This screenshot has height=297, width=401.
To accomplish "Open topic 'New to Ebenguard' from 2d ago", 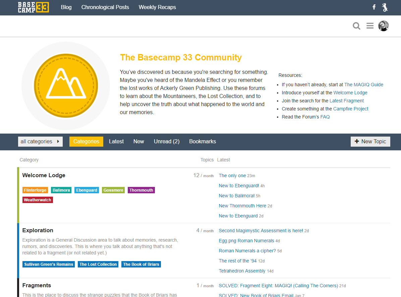I will (238, 216).
